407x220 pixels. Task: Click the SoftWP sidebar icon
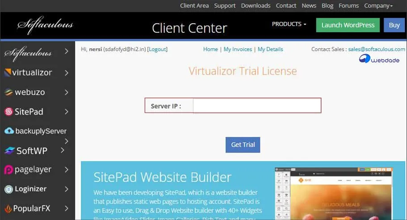click(x=9, y=151)
